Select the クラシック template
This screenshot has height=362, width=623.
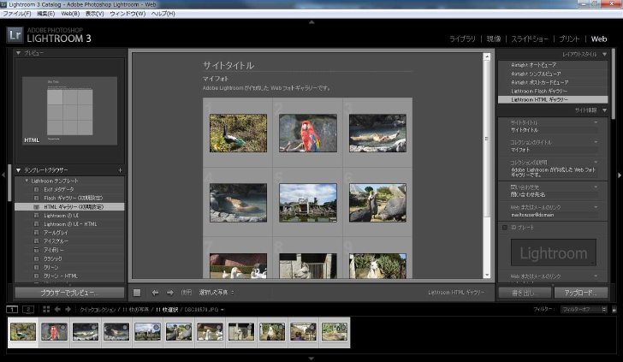coord(69,258)
